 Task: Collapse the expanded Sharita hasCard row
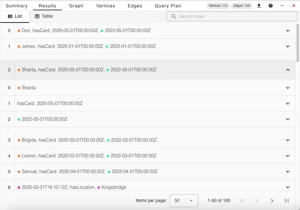coord(288,70)
